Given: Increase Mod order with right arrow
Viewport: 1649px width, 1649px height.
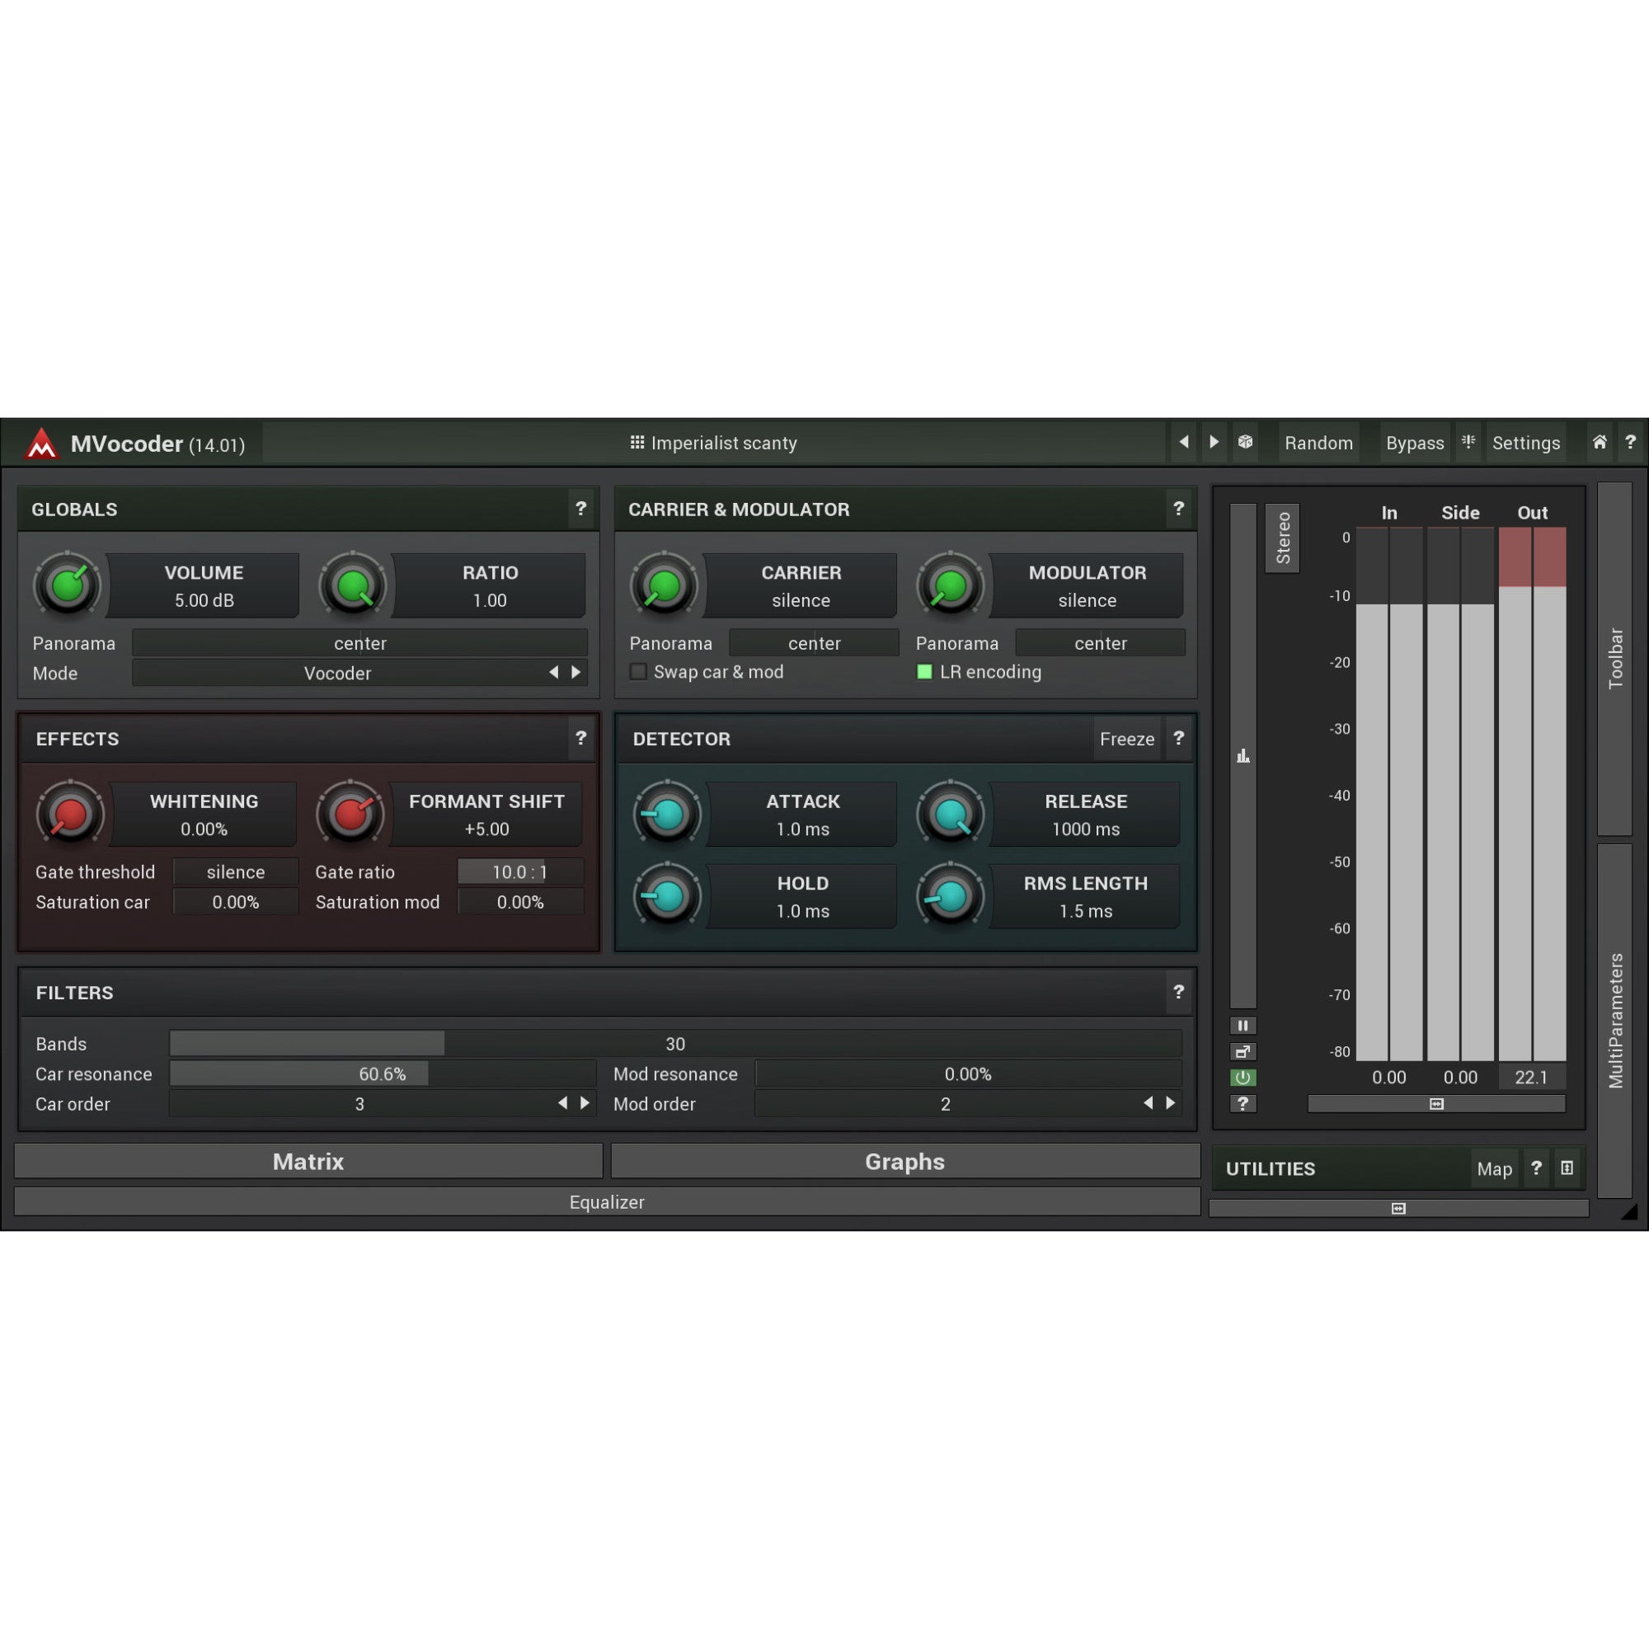Looking at the screenshot, I should (x=1170, y=1102).
